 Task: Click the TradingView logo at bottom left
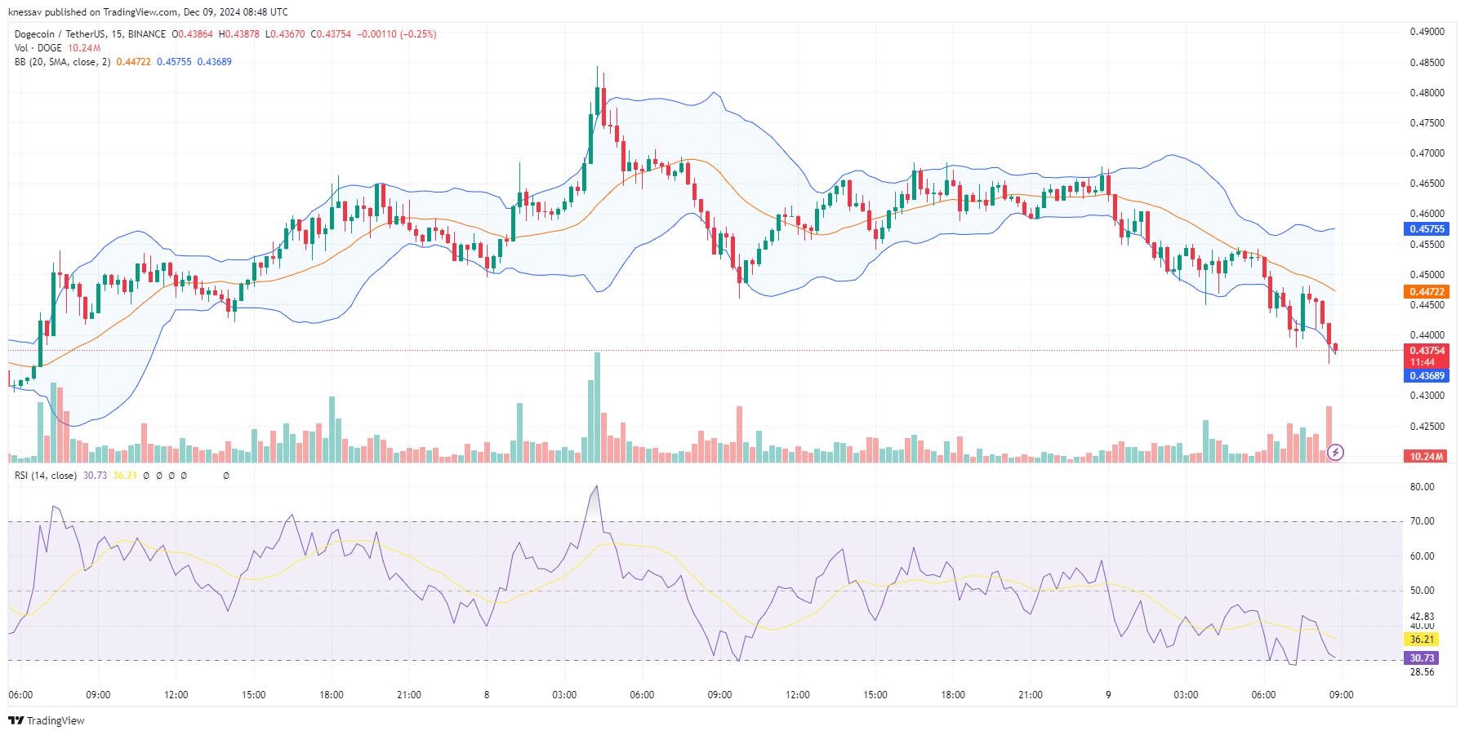[47, 720]
